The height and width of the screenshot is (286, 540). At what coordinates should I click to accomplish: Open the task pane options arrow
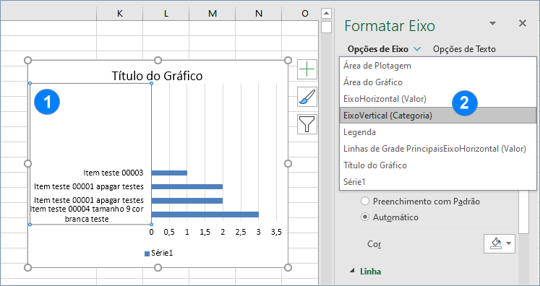[x=493, y=23]
